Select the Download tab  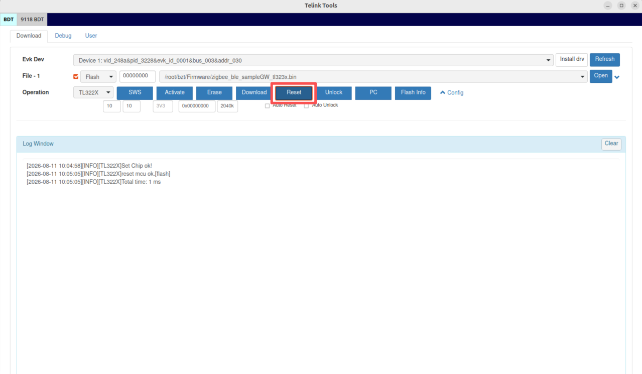pyautogui.click(x=29, y=36)
